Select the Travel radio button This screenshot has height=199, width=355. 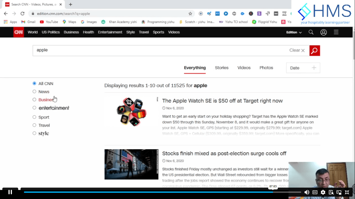(x=34, y=125)
